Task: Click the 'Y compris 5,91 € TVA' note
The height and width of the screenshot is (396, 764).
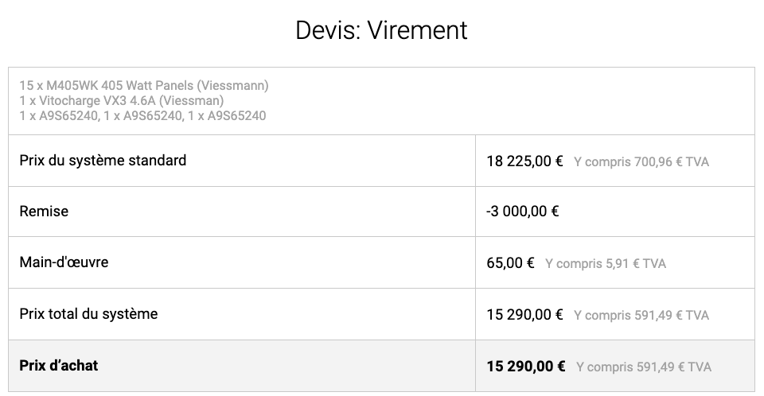Action: 605,263
